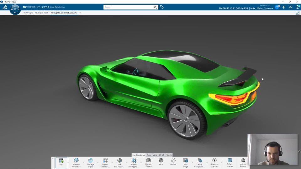Image resolution: width=301 pixels, height=169 pixels.
Task: Click the compass play button
Action: [x=15, y=9]
